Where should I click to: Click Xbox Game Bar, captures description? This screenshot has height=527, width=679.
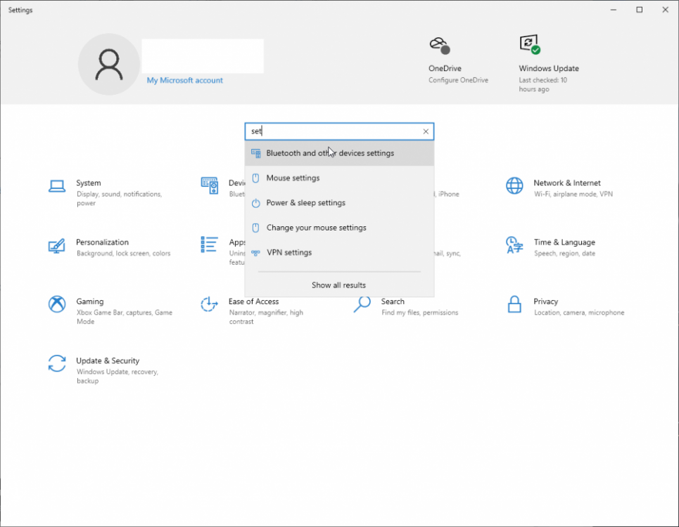(125, 317)
